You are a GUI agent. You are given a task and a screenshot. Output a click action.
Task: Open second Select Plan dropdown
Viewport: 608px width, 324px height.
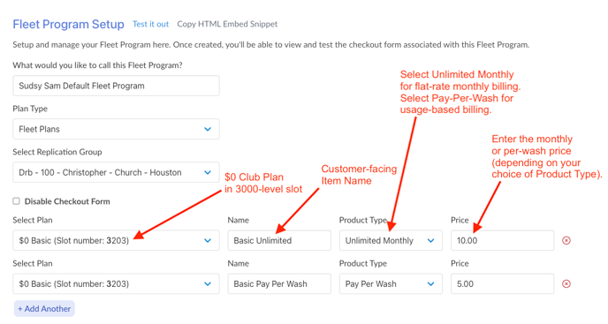pos(116,284)
